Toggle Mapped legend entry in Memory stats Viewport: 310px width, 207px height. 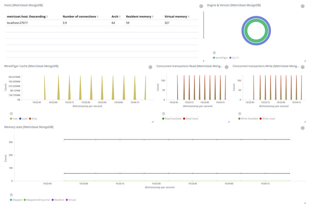[16, 200]
